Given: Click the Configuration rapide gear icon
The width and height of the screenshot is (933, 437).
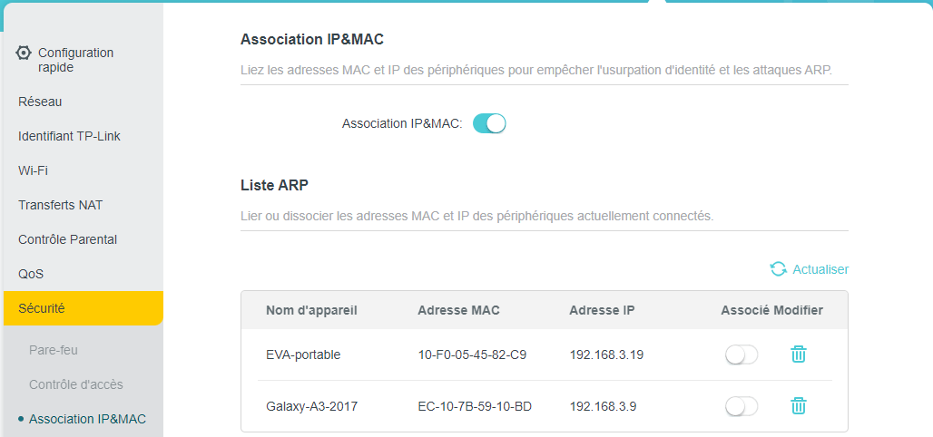Looking at the screenshot, I should tap(25, 53).
